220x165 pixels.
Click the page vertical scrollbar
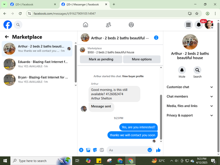click(218, 87)
